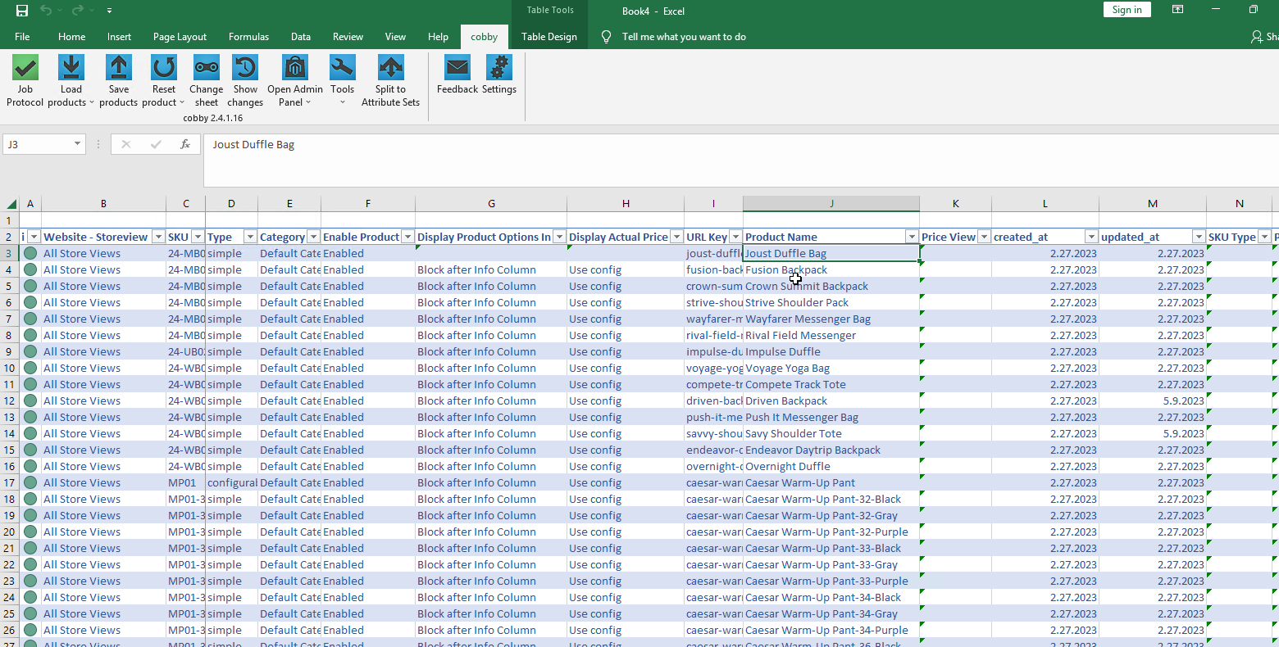Click the formula bar text field
The height and width of the screenshot is (647, 1279).
click(x=741, y=160)
